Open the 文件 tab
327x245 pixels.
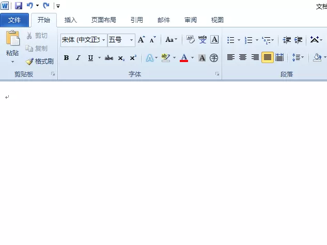point(14,20)
